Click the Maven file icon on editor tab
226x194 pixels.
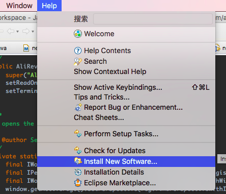[x=26, y=48]
